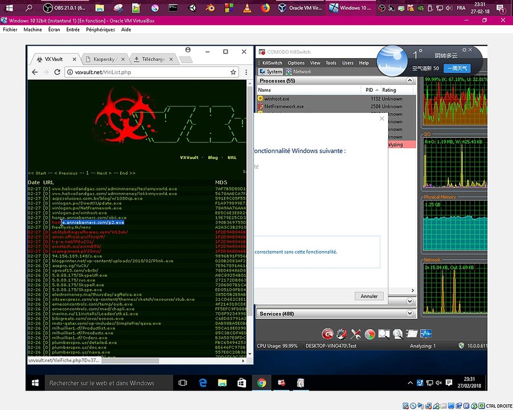
Task: Open the Blog link on VX Vault
Action: point(213,157)
